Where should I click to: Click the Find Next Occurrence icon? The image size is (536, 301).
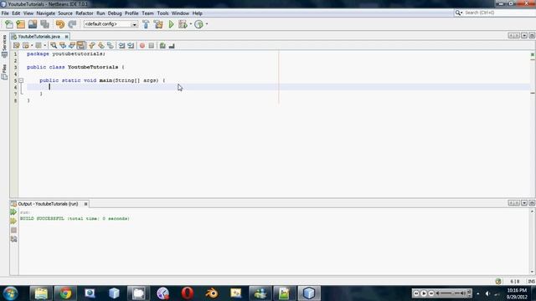pyautogui.click(x=72, y=45)
